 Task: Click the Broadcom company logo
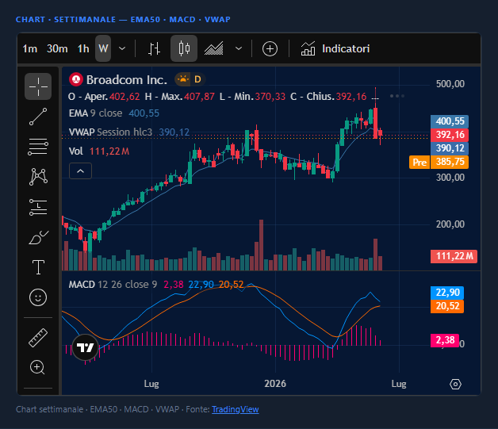[x=76, y=79]
